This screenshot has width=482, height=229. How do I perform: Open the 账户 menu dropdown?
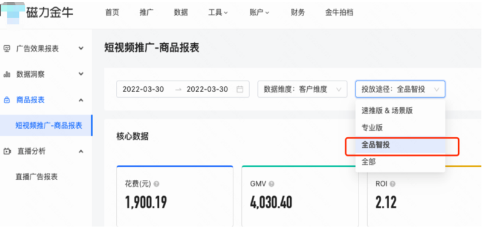[259, 13]
